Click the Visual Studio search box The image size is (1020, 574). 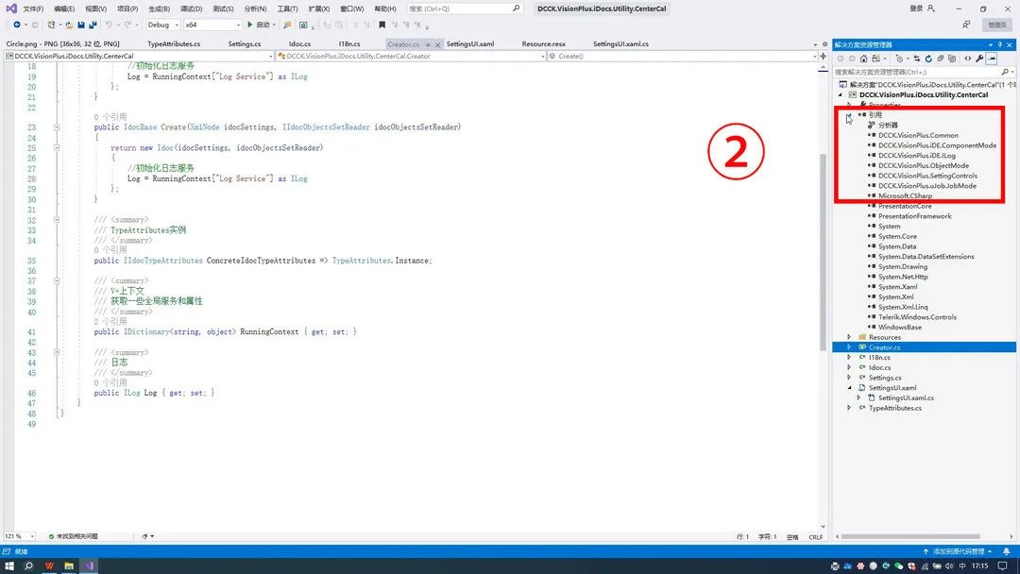[x=465, y=8]
